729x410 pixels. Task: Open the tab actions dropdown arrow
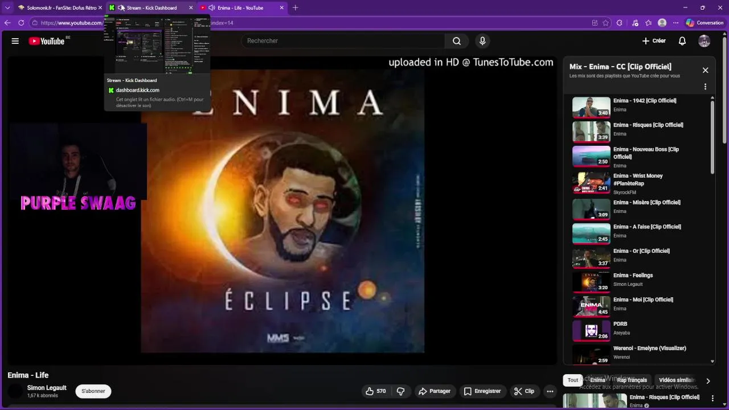pos(7,8)
